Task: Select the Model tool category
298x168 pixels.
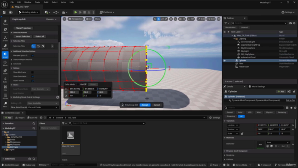Action: [x=5, y=55]
